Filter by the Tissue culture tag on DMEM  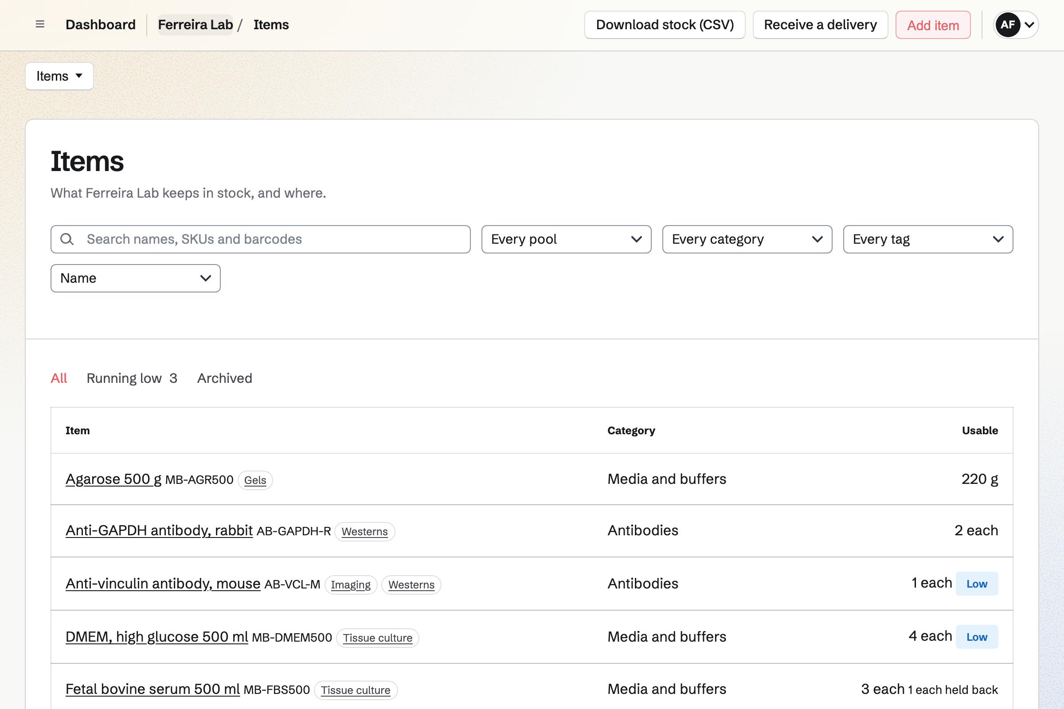click(377, 638)
